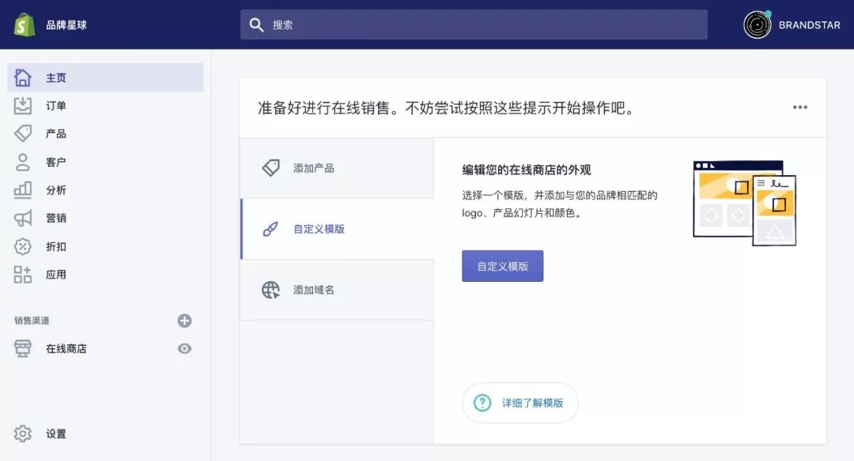Toggle visibility of 在线商店 with eye icon

pyautogui.click(x=184, y=348)
